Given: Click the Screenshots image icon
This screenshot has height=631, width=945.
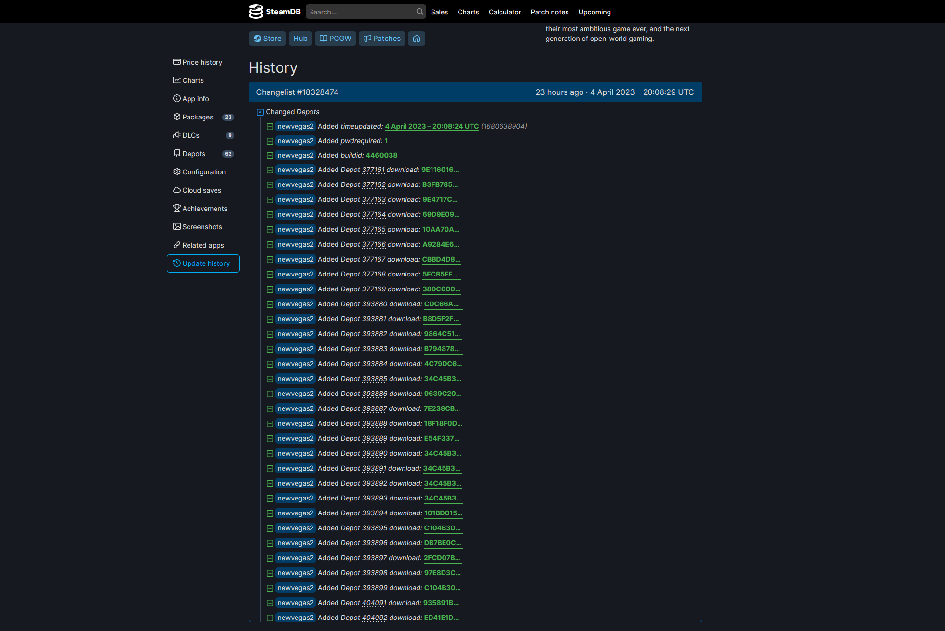Looking at the screenshot, I should 177,226.
